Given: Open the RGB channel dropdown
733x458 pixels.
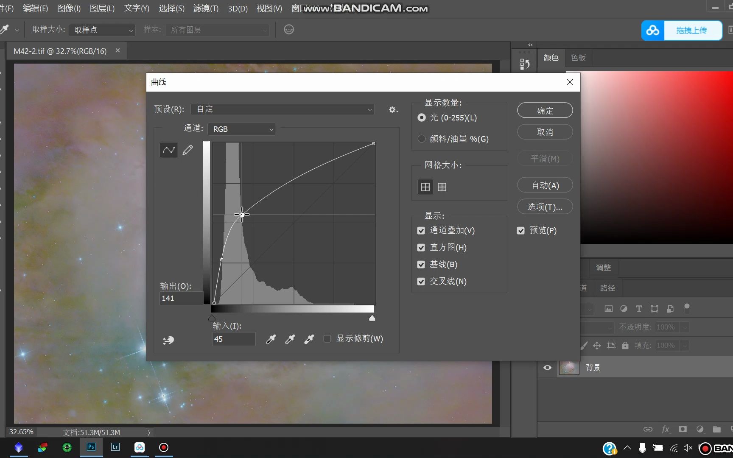Looking at the screenshot, I should click(242, 129).
